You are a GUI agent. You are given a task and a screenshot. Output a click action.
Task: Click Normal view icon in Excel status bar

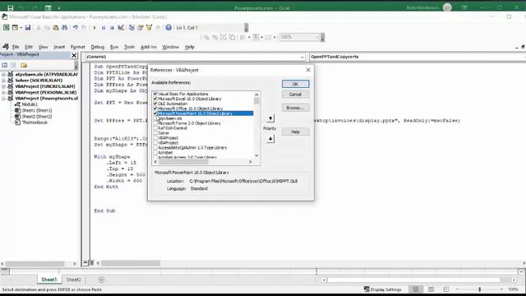coord(416,289)
